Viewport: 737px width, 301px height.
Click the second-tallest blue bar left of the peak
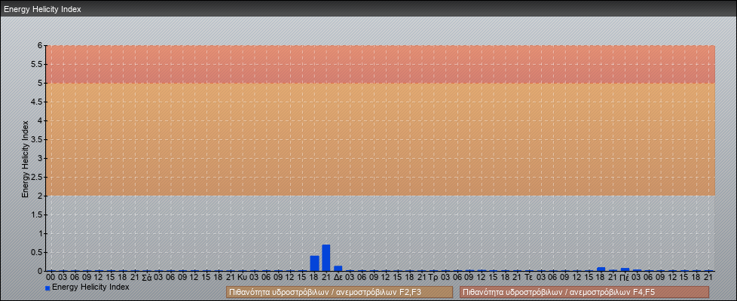tap(314, 263)
